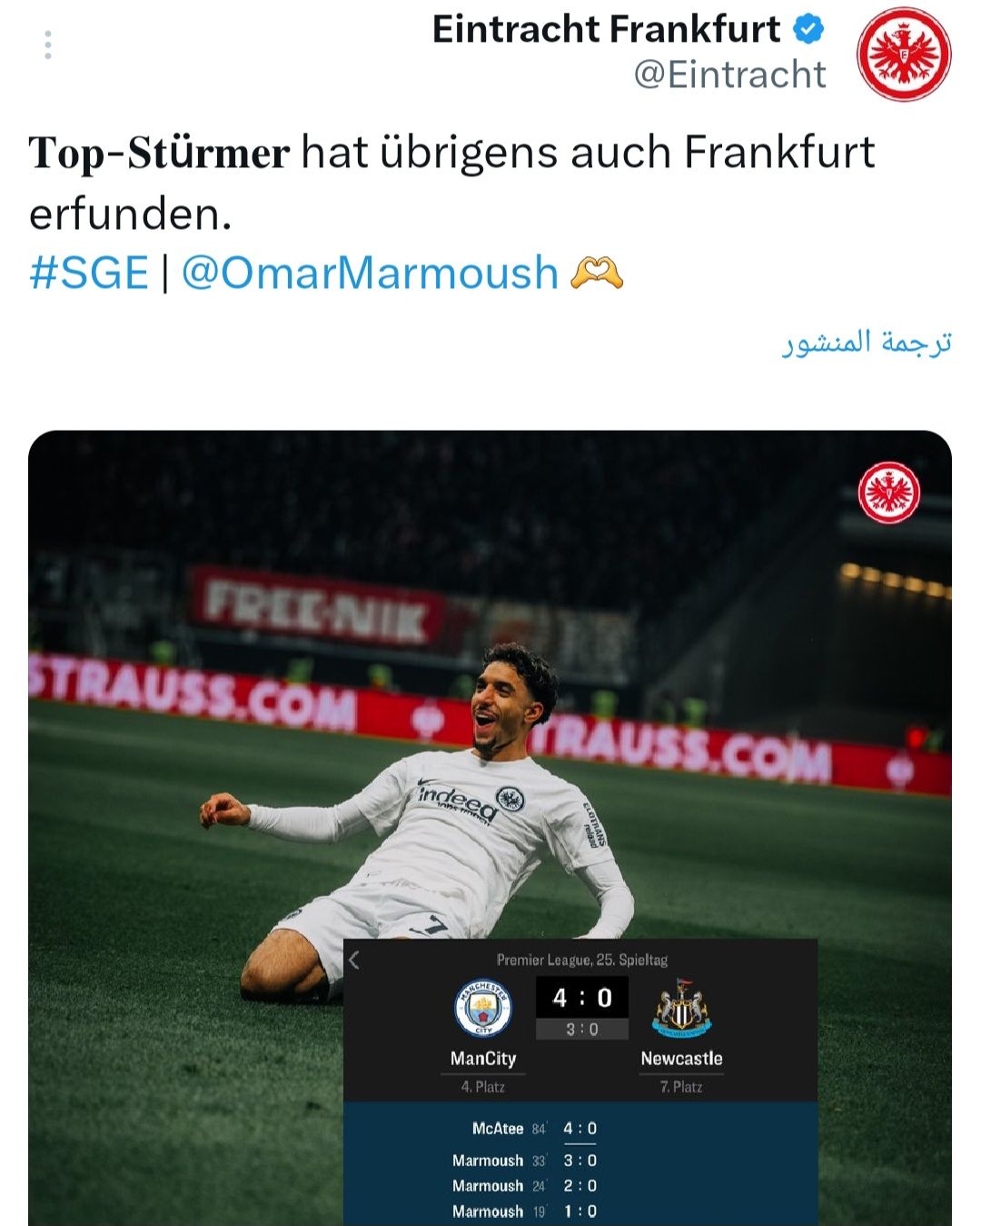Image resolution: width=981 pixels, height=1226 pixels.
Task: Select the 4 : 0 final score
Action: tap(581, 998)
